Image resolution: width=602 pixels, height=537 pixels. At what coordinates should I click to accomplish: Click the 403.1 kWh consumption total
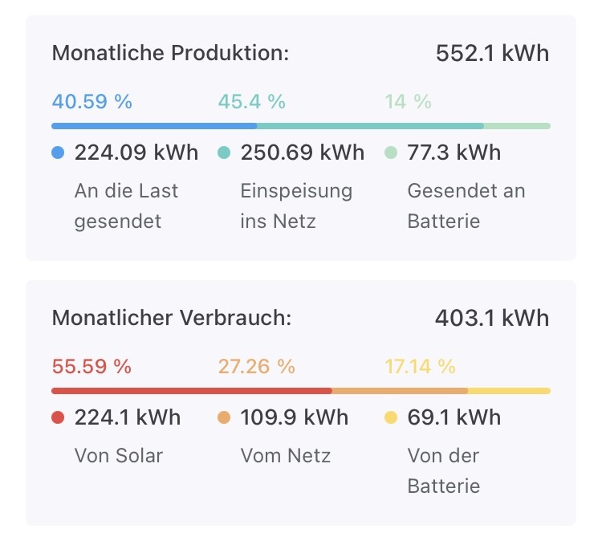pyautogui.click(x=492, y=318)
